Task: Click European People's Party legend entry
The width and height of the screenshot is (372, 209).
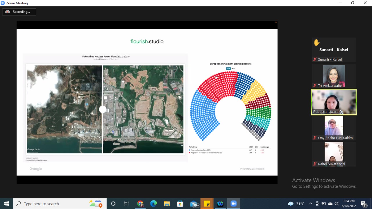Action: (x=201, y=150)
